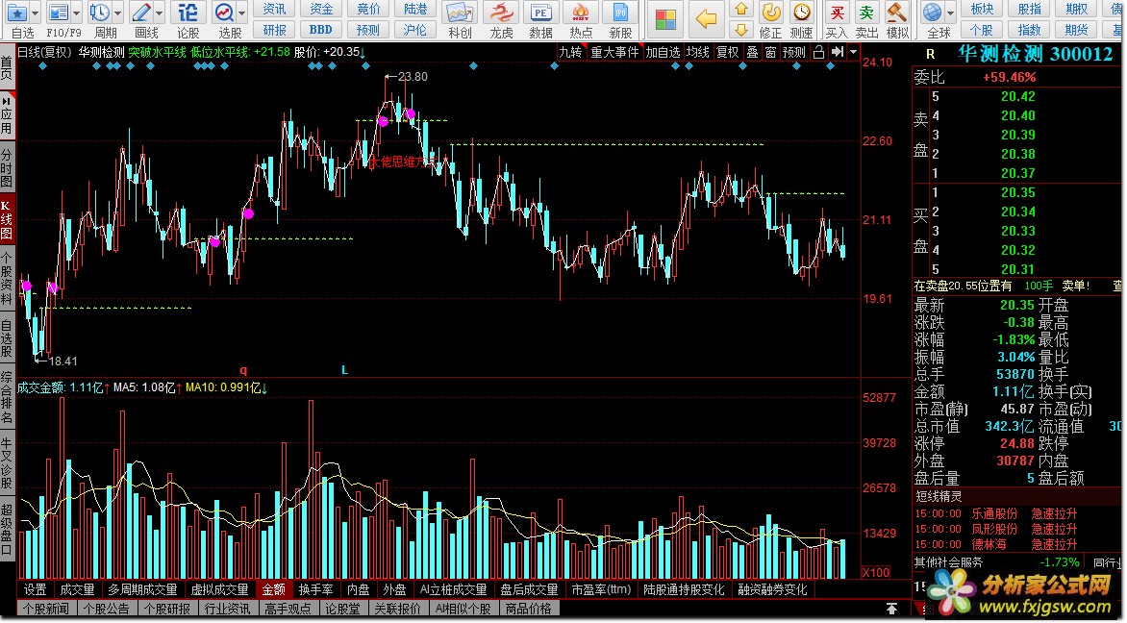The width and height of the screenshot is (1127, 623).
Task: Switch to the 换手率 turnover tab
Action: [x=316, y=589]
